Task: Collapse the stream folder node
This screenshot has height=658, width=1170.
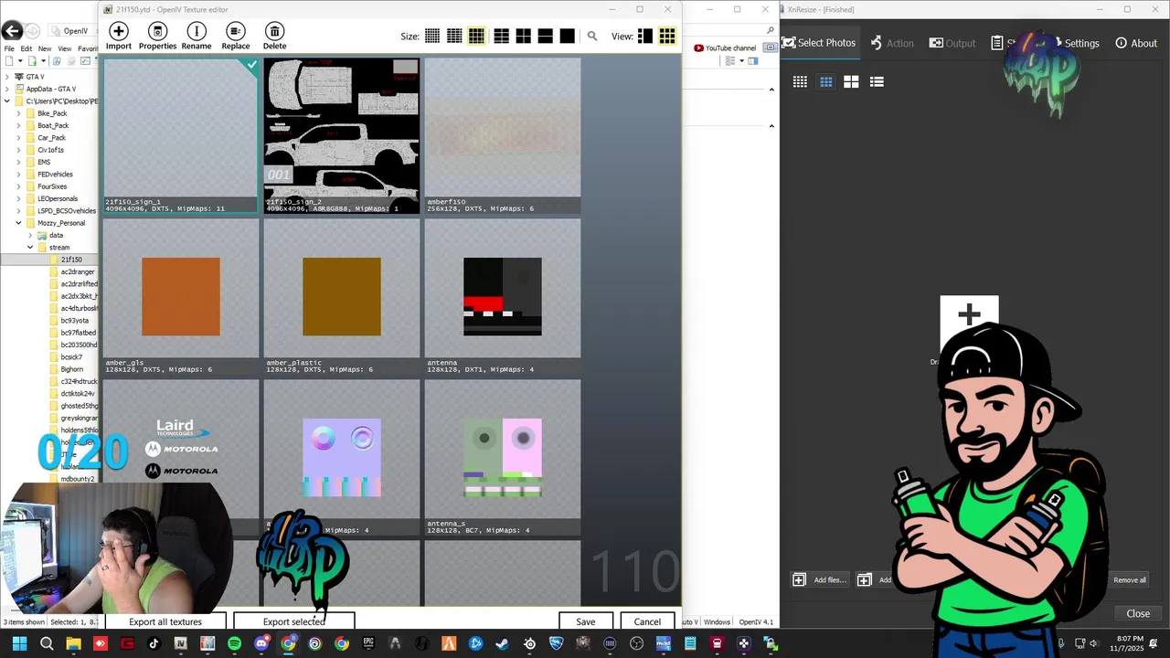Action: [30, 247]
